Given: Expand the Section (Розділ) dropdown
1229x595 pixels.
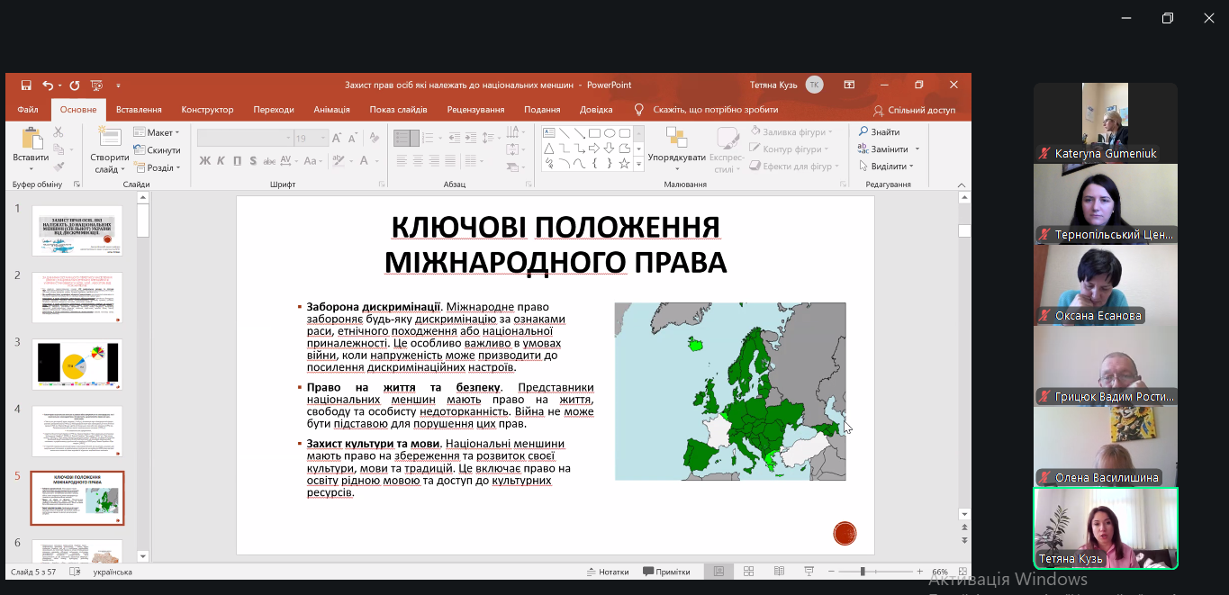Looking at the screenshot, I should (x=157, y=167).
